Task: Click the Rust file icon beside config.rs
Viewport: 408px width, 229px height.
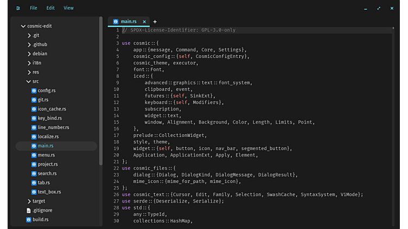Action: point(34,91)
